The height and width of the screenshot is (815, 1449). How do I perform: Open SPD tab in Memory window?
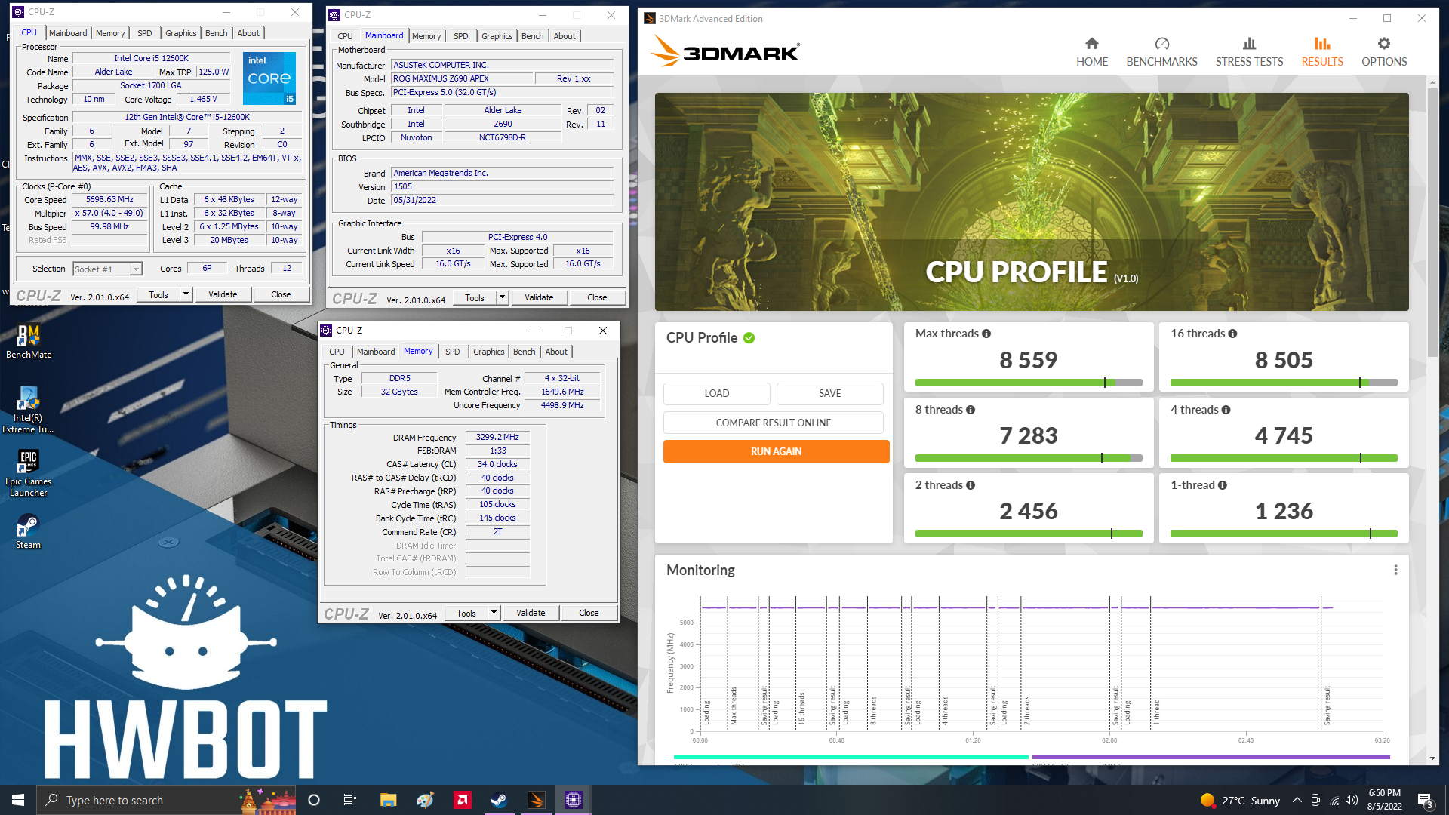(452, 352)
